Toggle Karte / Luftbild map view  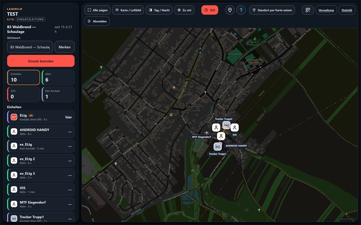pyautogui.click(x=128, y=10)
